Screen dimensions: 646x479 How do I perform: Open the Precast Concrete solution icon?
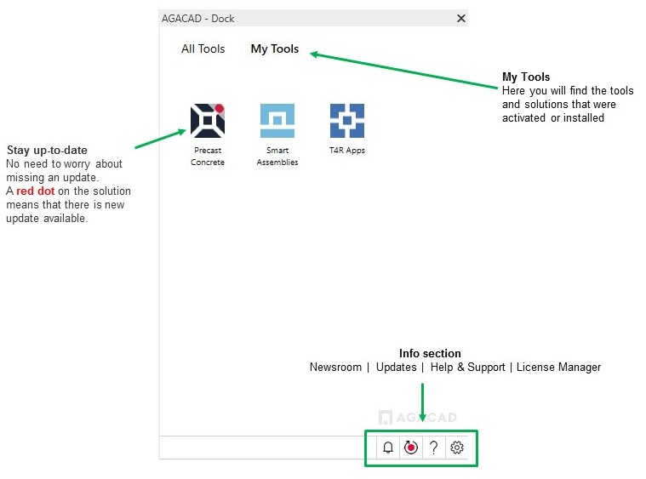point(208,121)
